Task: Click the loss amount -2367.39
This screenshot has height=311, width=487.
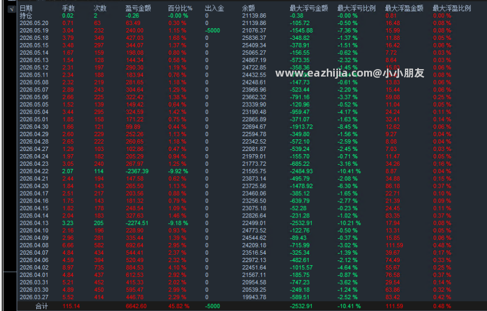Action: pos(137,171)
